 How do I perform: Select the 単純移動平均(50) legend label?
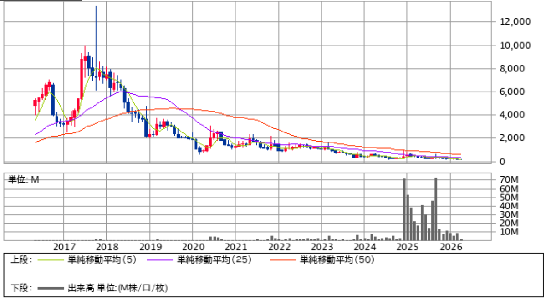coord(336,260)
